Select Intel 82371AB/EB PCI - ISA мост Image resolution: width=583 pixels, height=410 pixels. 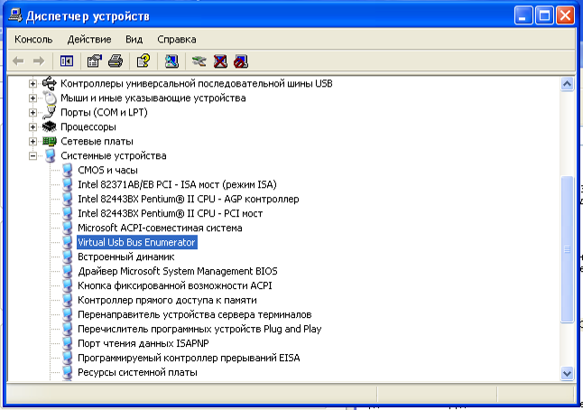(x=177, y=184)
